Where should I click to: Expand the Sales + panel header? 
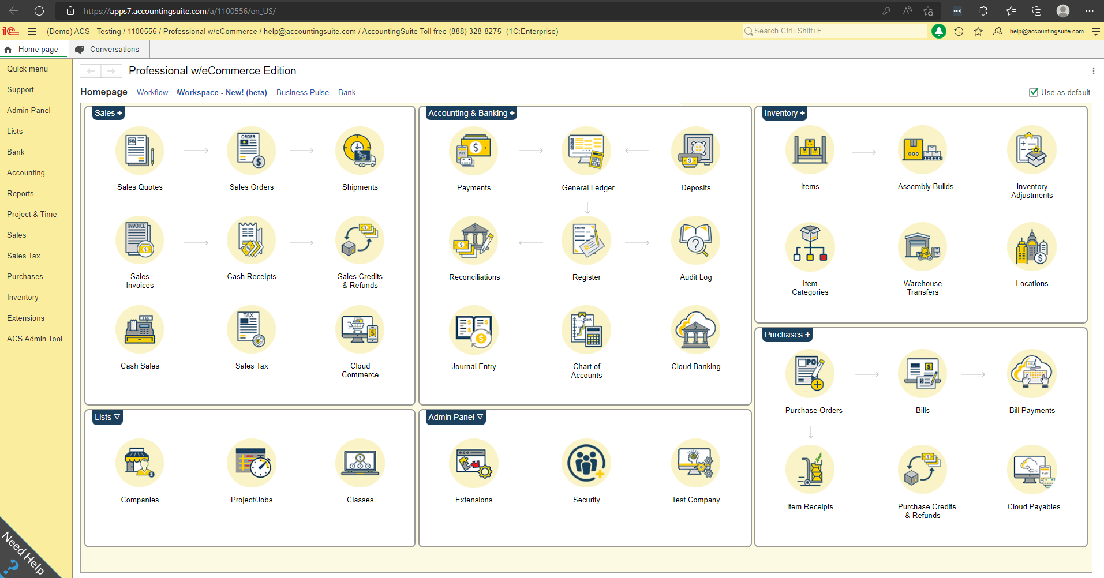[108, 113]
